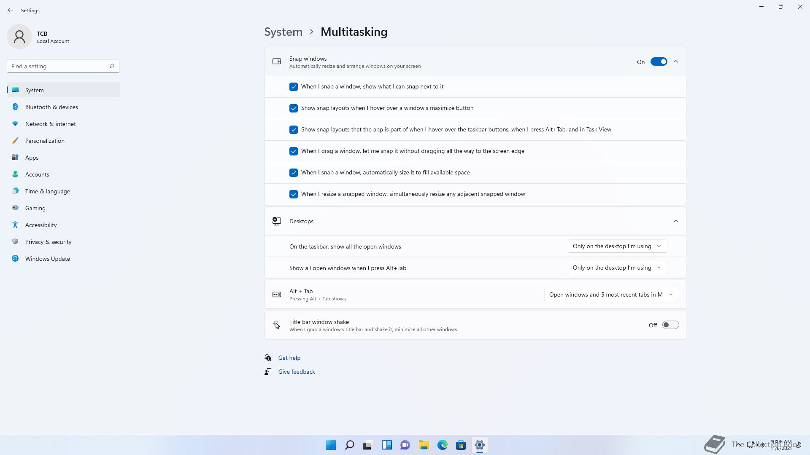Click the back arrow in Settings

point(10,10)
